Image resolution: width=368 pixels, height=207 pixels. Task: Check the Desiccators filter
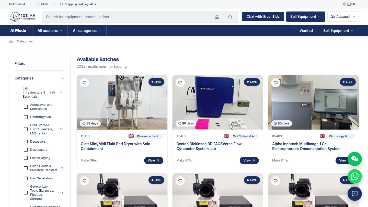26,150
